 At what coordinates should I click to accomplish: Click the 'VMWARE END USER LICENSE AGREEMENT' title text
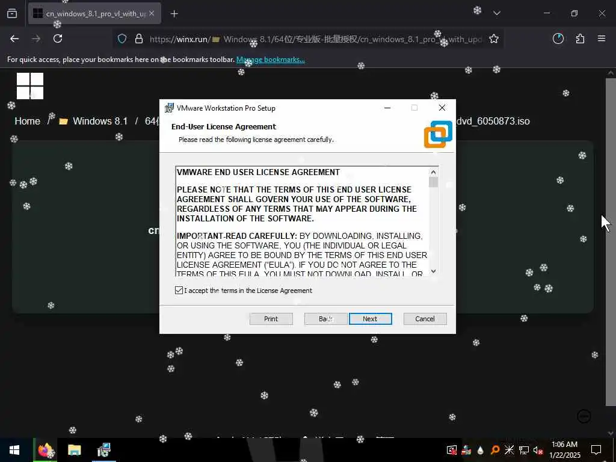point(258,172)
